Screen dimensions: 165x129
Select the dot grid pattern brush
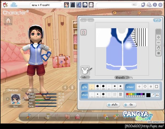click(115, 95)
